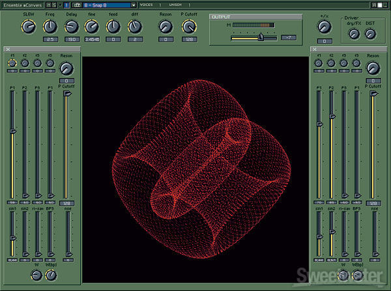
Task: Click the top row P Cutoff knob
Action: pyautogui.click(x=189, y=27)
